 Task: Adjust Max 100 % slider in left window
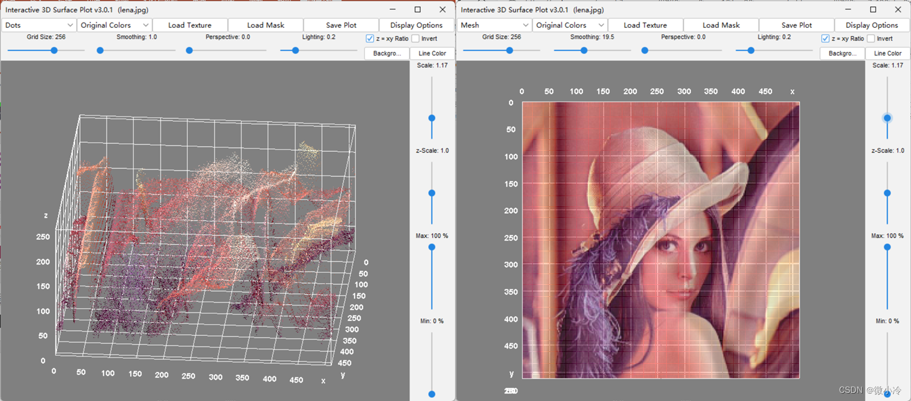click(x=432, y=247)
